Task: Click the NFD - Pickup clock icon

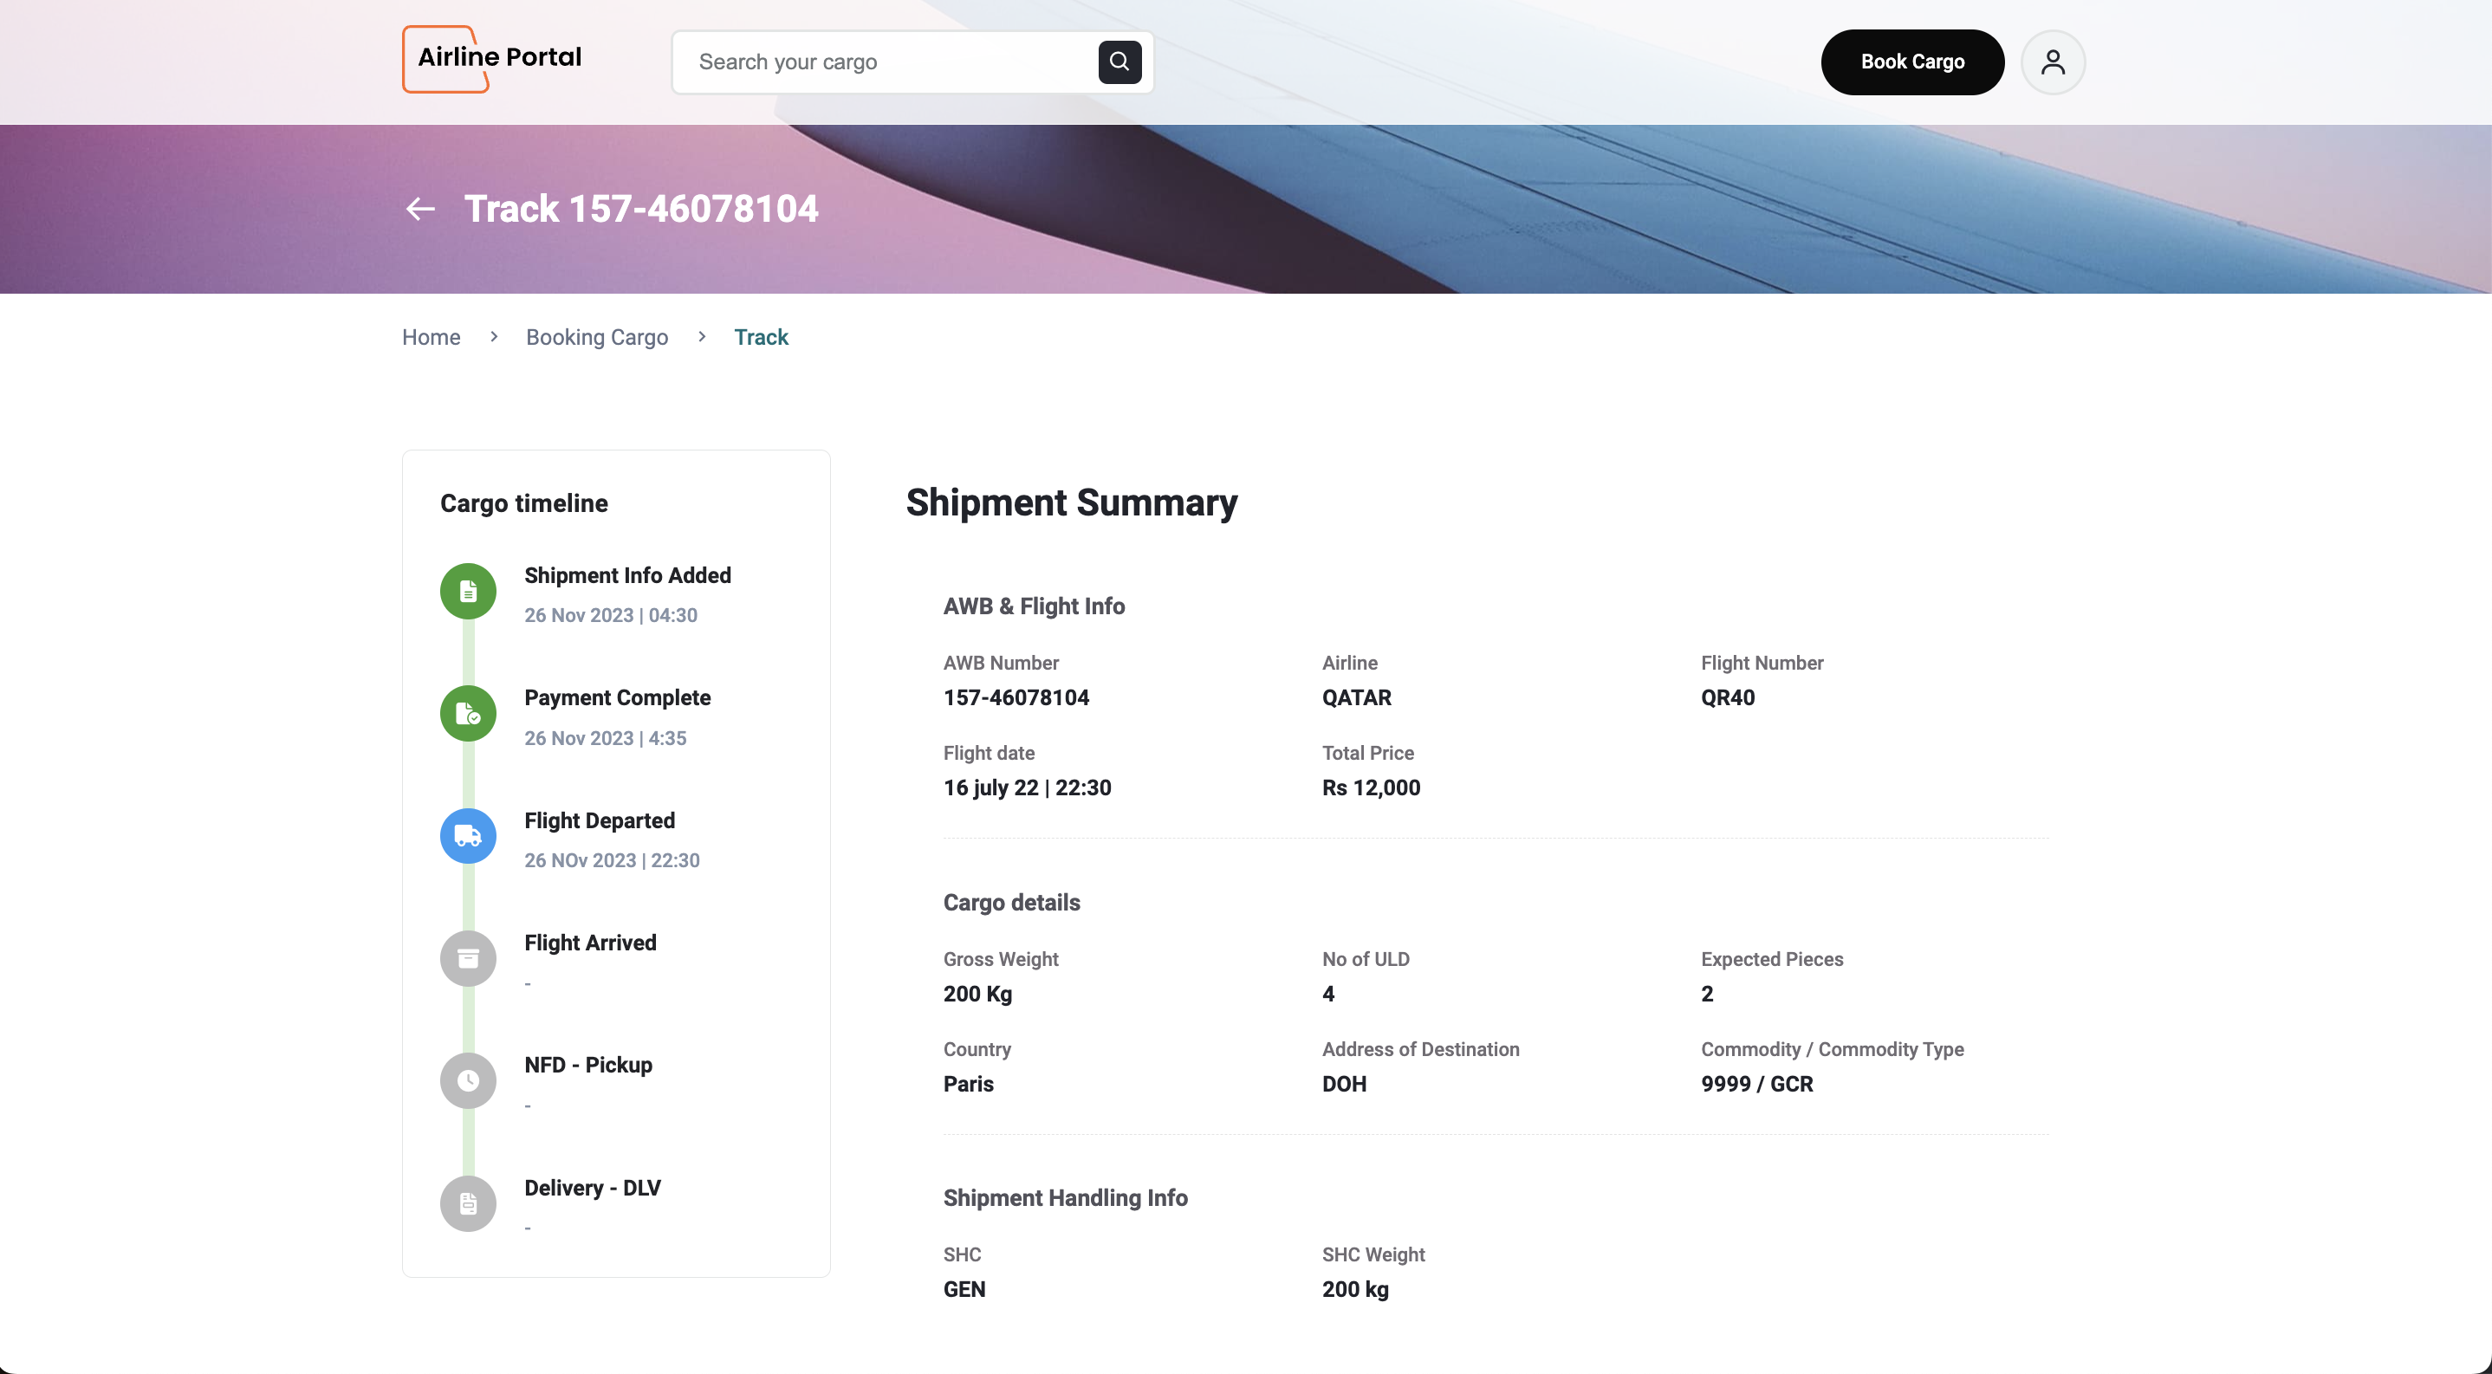Action: coord(468,1080)
